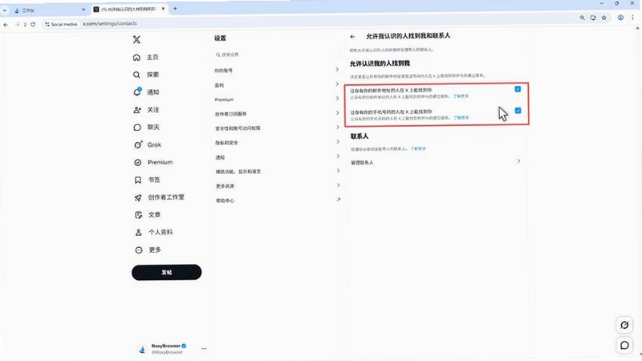
Task: Click the 搜索设置 search field
Action: [x=277, y=55]
